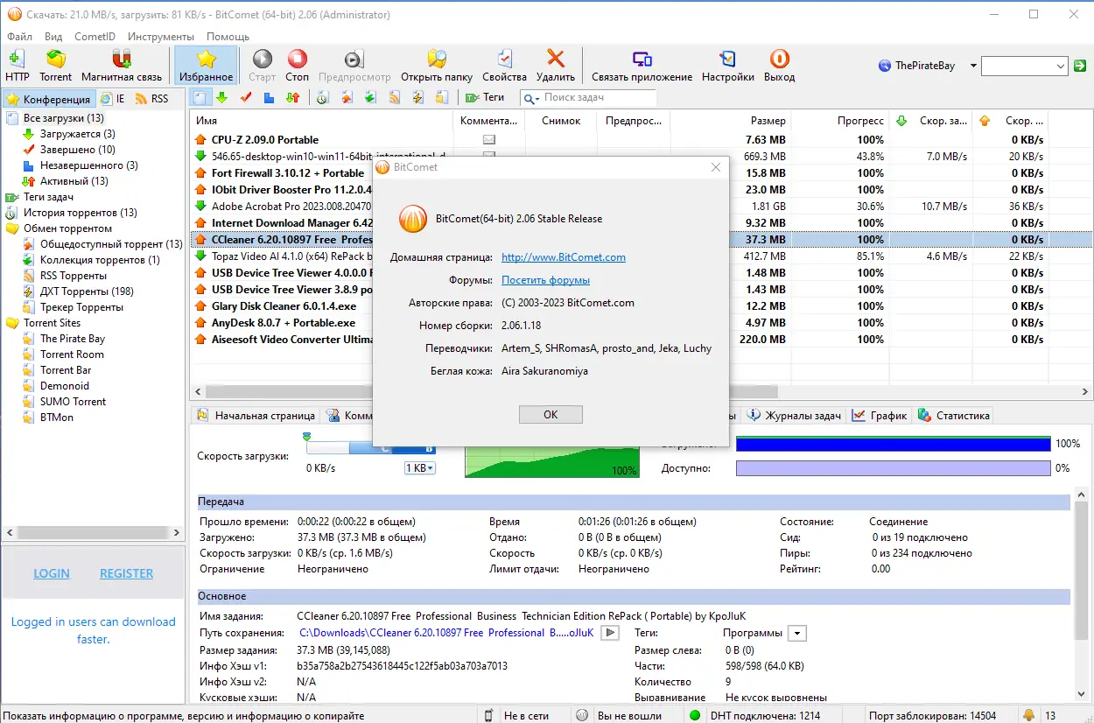Sort tasks by Имя column header
This screenshot has height=723, width=1094.
click(x=321, y=121)
